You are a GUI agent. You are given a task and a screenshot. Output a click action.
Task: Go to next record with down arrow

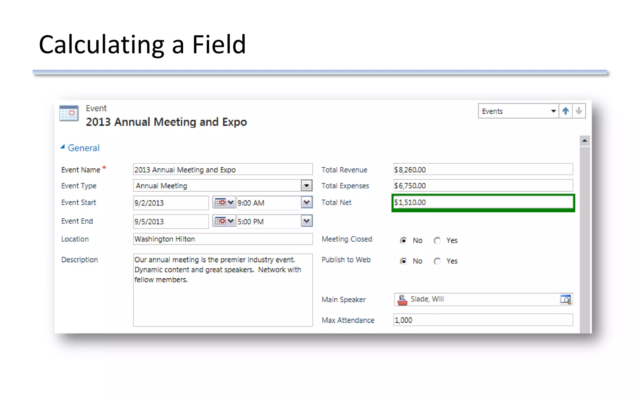click(579, 111)
